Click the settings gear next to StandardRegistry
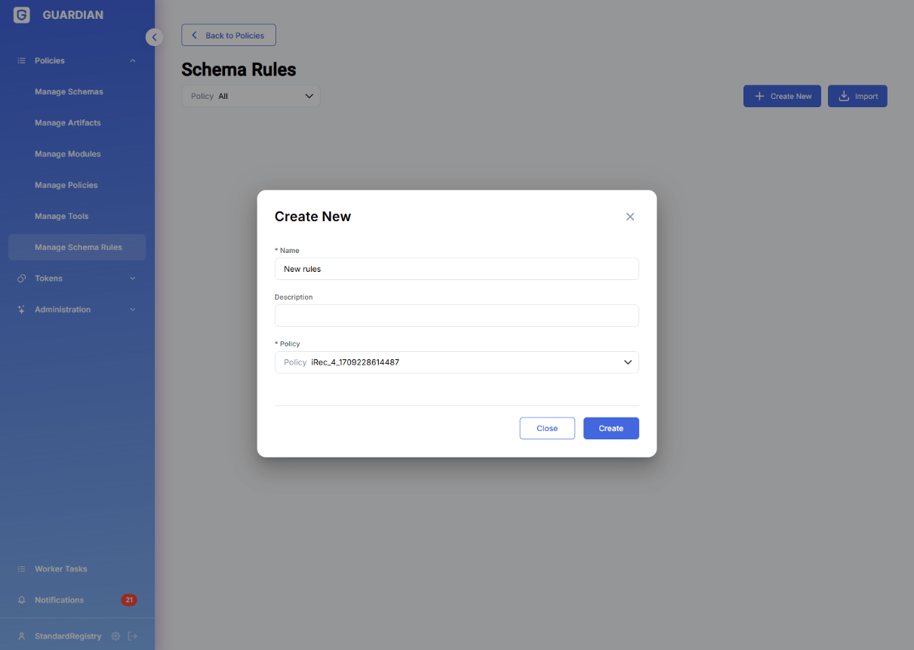This screenshot has height=650, width=914. pos(115,636)
